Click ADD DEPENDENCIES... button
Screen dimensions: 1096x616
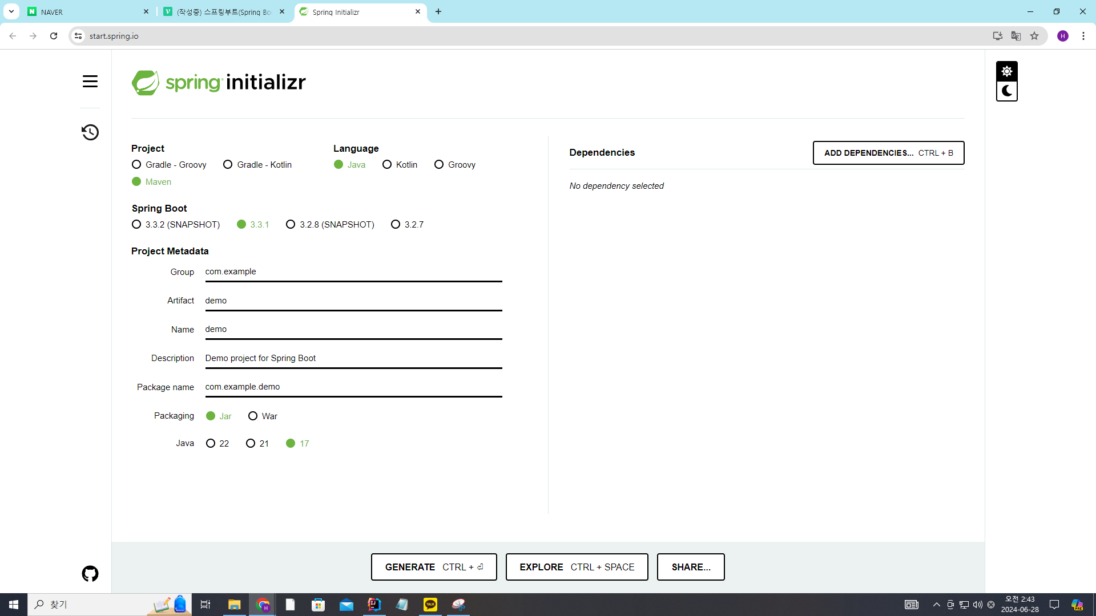[888, 153]
